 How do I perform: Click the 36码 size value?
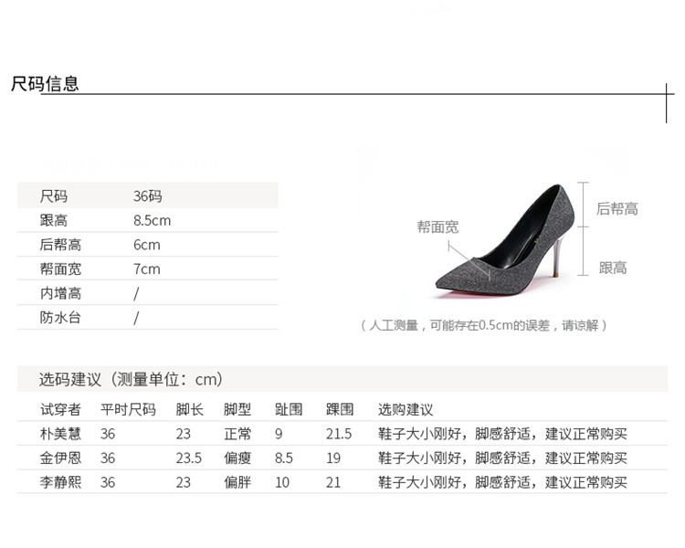pos(147,196)
